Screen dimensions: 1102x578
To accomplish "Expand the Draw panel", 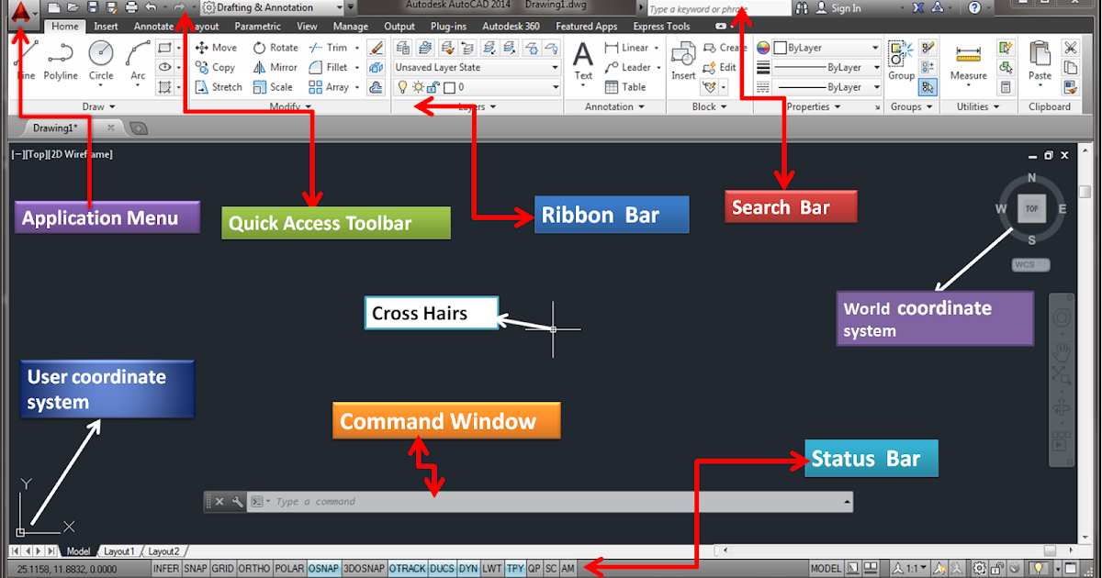I will click(98, 107).
